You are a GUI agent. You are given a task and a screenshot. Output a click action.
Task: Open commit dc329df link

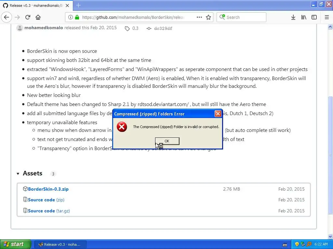pos(163,29)
